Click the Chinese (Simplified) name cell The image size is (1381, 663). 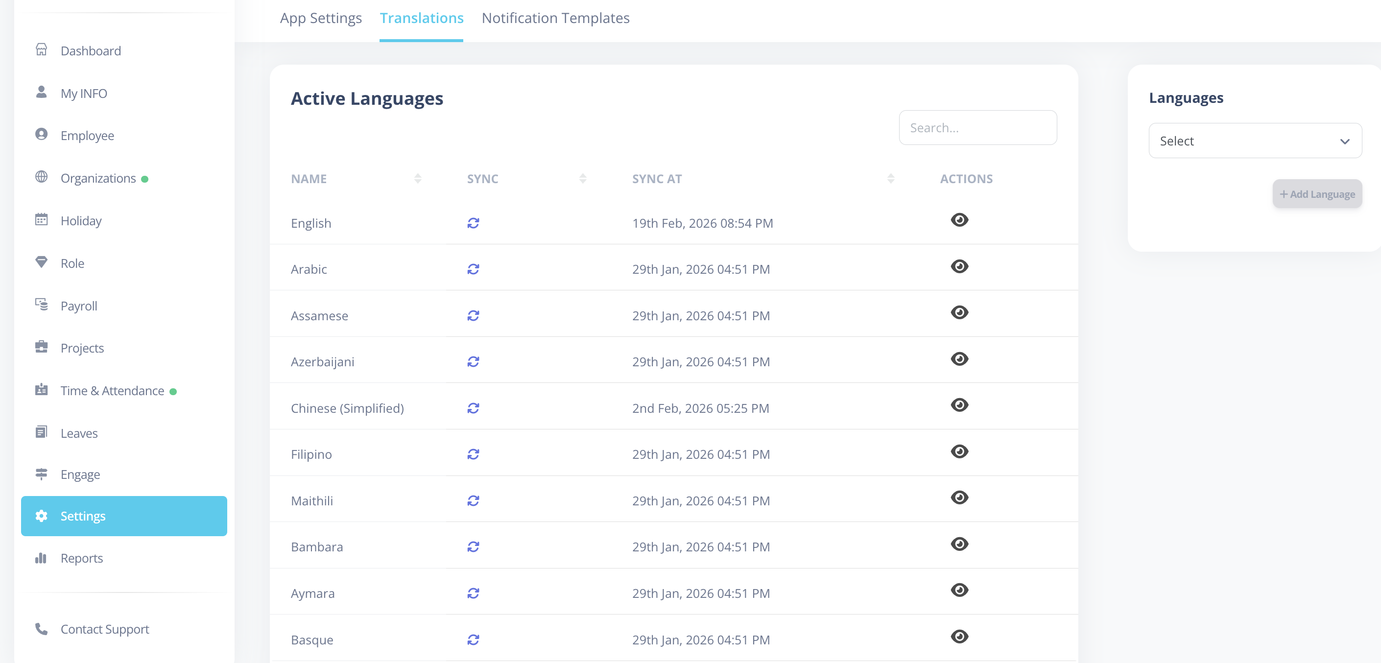(347, 408)
